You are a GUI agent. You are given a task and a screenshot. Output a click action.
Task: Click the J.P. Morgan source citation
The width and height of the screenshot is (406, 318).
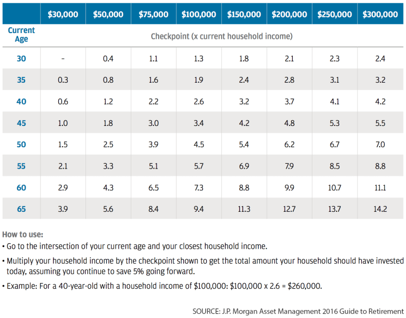[x=298, y=311]
